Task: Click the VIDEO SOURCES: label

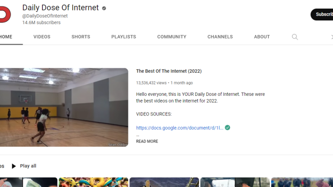Action: pyautogui.click(x=154, y=114)
